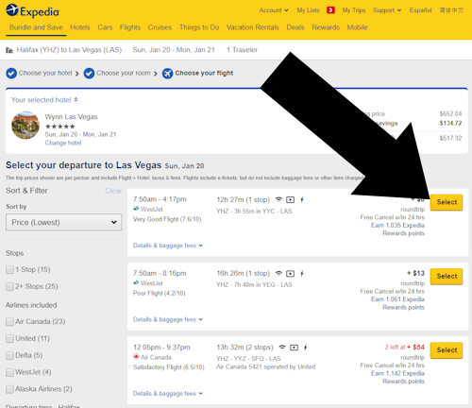The width and height of the screenshot is (472, 408).
Task: Click the Wi-Fi icon on 13h 32m flight
Action: (x=282, y=348)
